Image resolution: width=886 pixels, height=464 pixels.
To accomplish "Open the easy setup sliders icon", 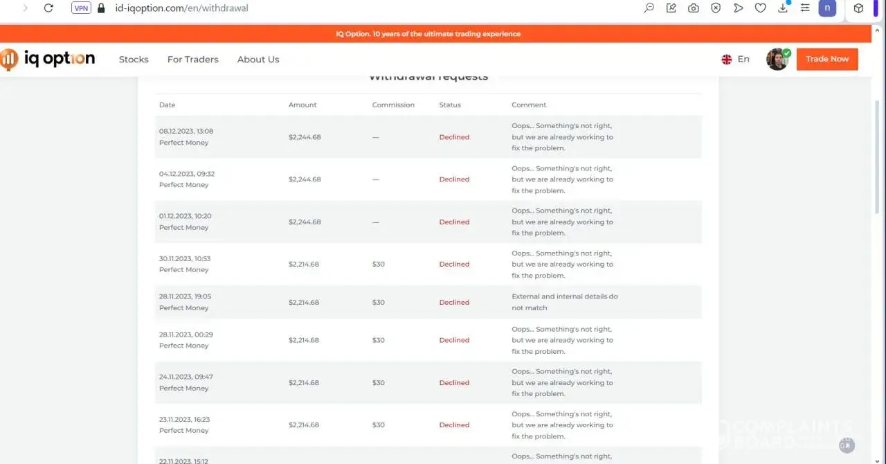I will point(805,8).
